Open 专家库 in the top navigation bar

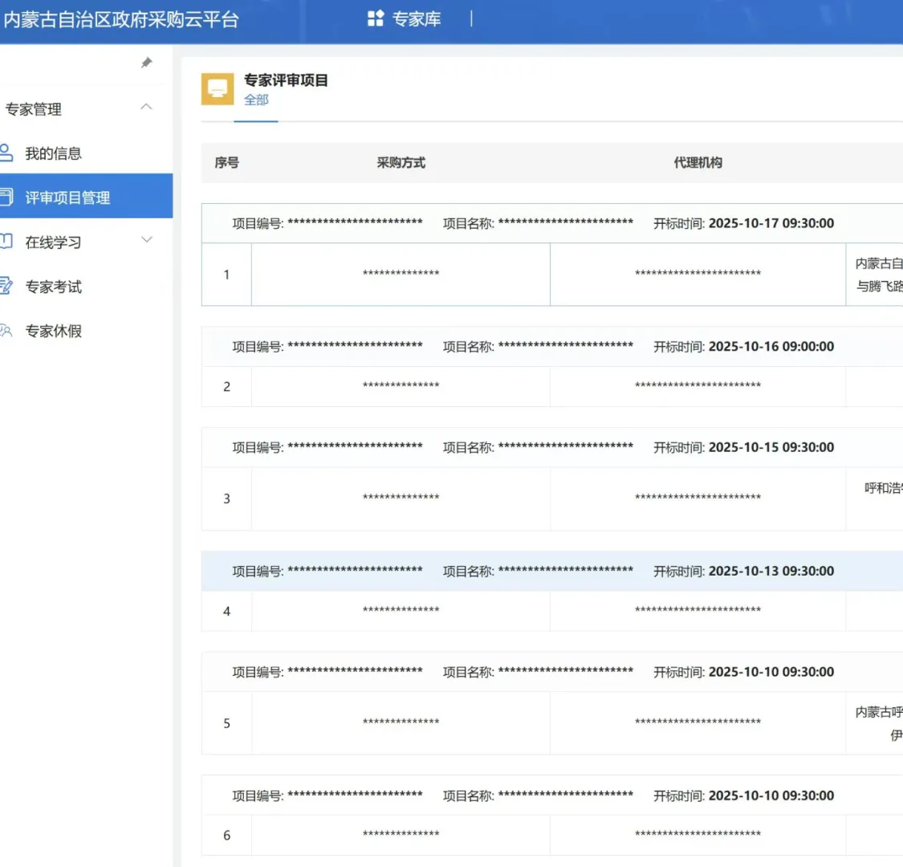[x=416, y=18]
